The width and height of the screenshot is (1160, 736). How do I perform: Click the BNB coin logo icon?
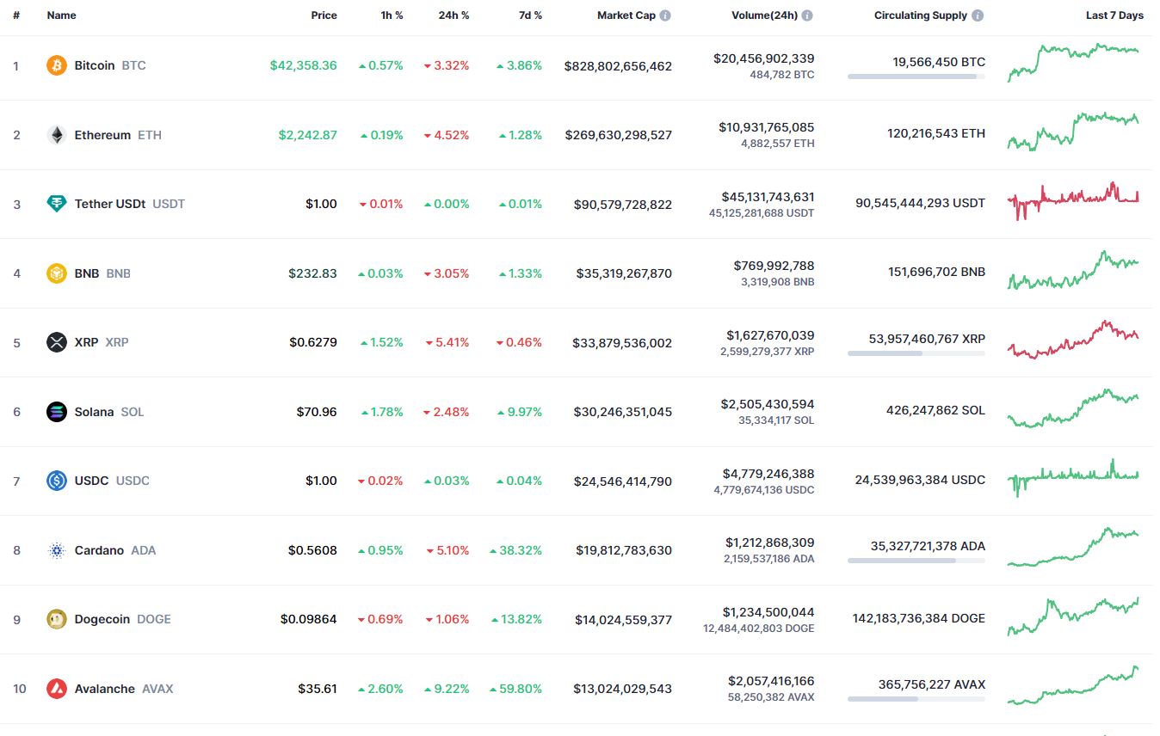point(56,273)
